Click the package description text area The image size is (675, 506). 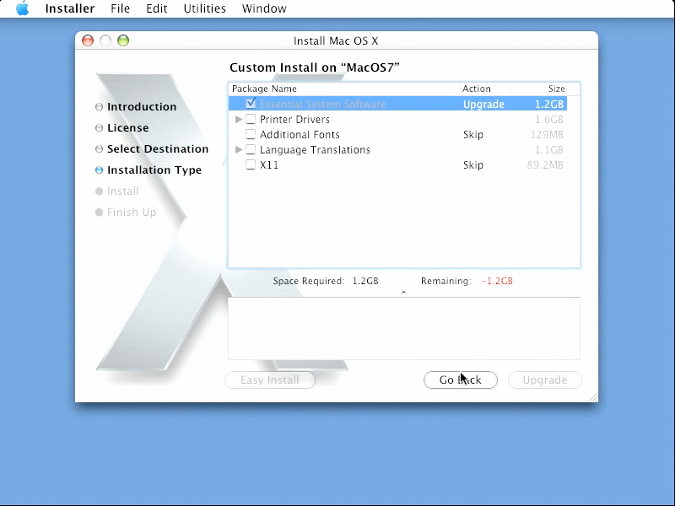click(404, 328)
